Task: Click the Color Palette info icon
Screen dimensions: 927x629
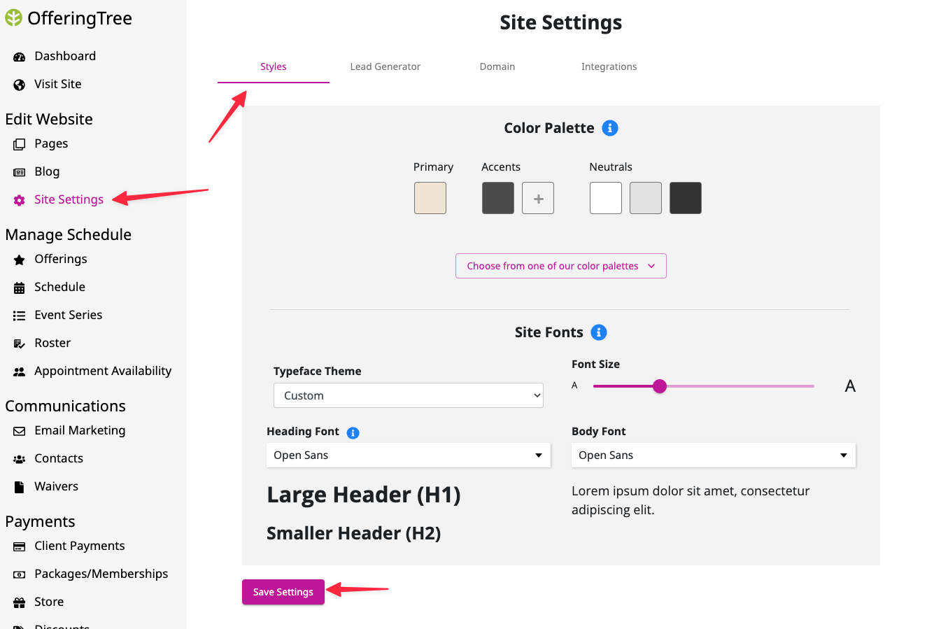Action: [x=610, y=128]
